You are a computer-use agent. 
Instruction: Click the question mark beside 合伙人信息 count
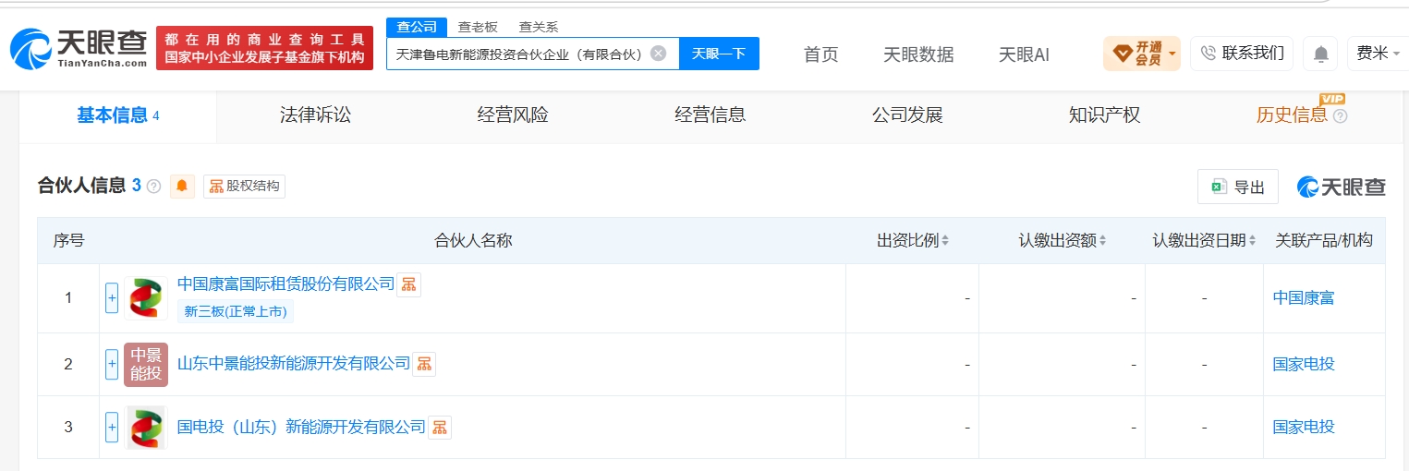coord(153,186)
